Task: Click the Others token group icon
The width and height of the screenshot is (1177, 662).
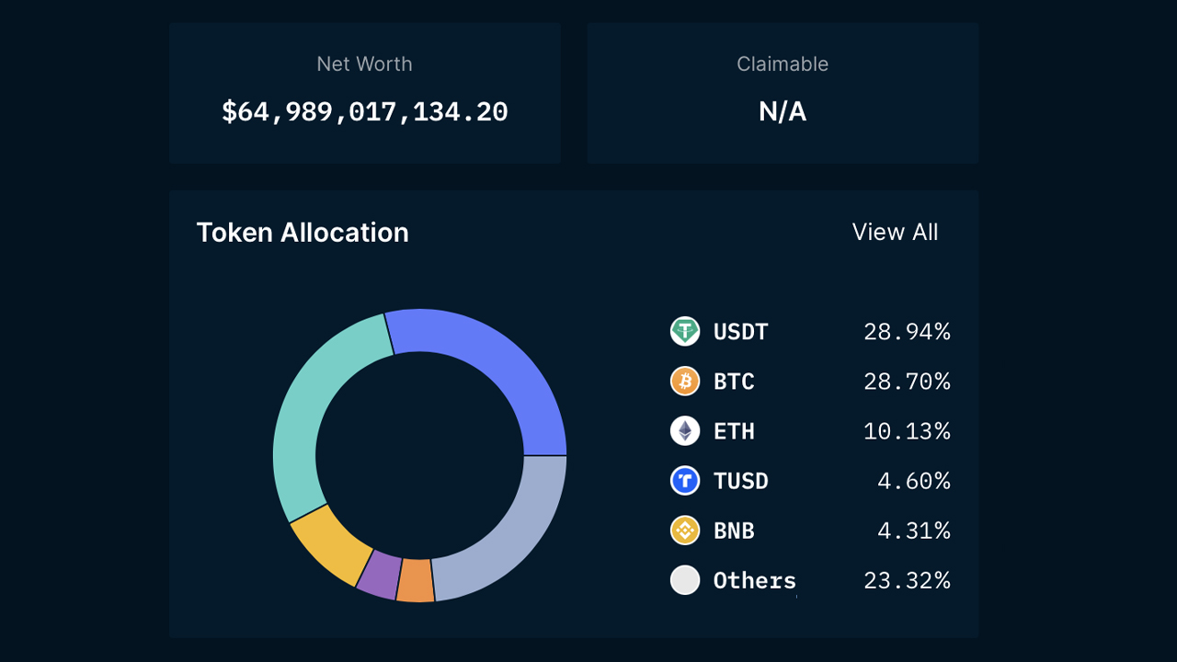Action: click(x=685, y=580)
